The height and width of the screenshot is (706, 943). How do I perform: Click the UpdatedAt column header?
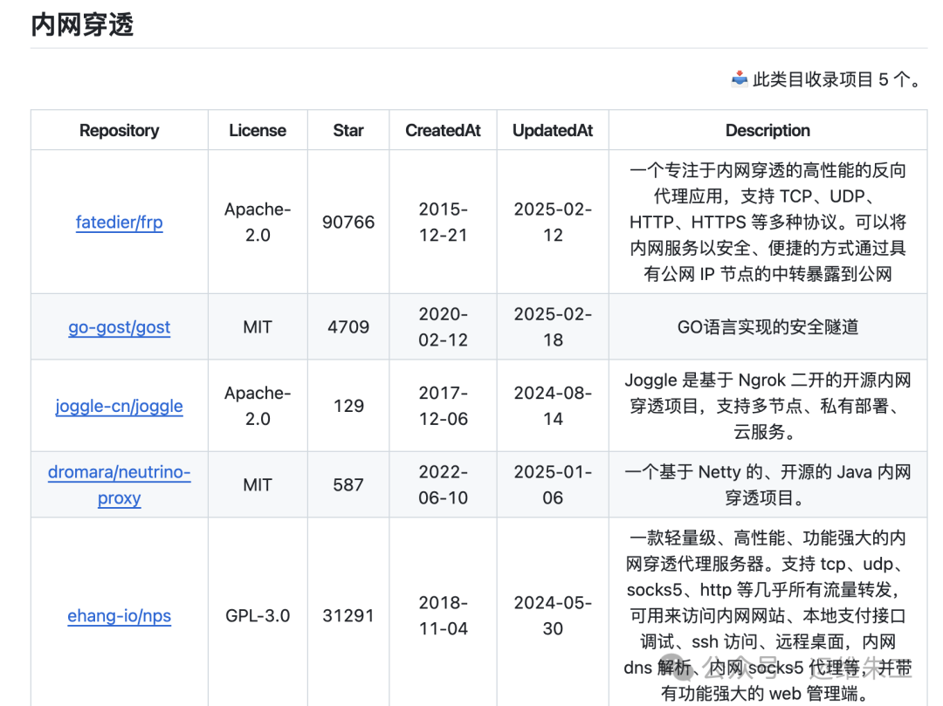click(553, 130)
